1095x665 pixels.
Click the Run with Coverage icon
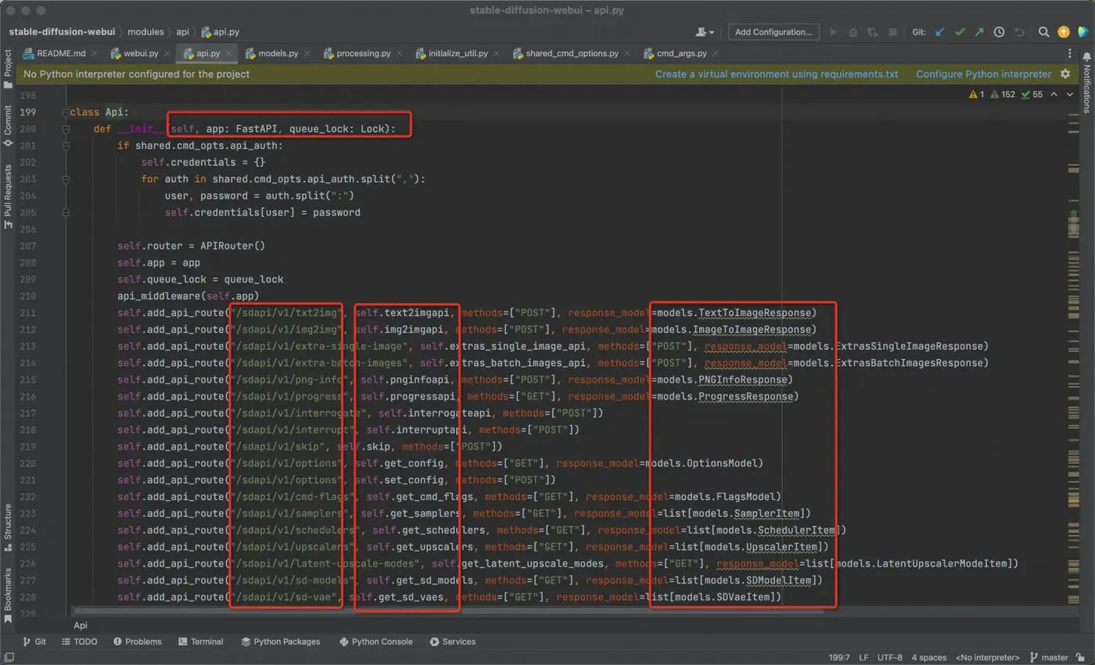[873, 32]
